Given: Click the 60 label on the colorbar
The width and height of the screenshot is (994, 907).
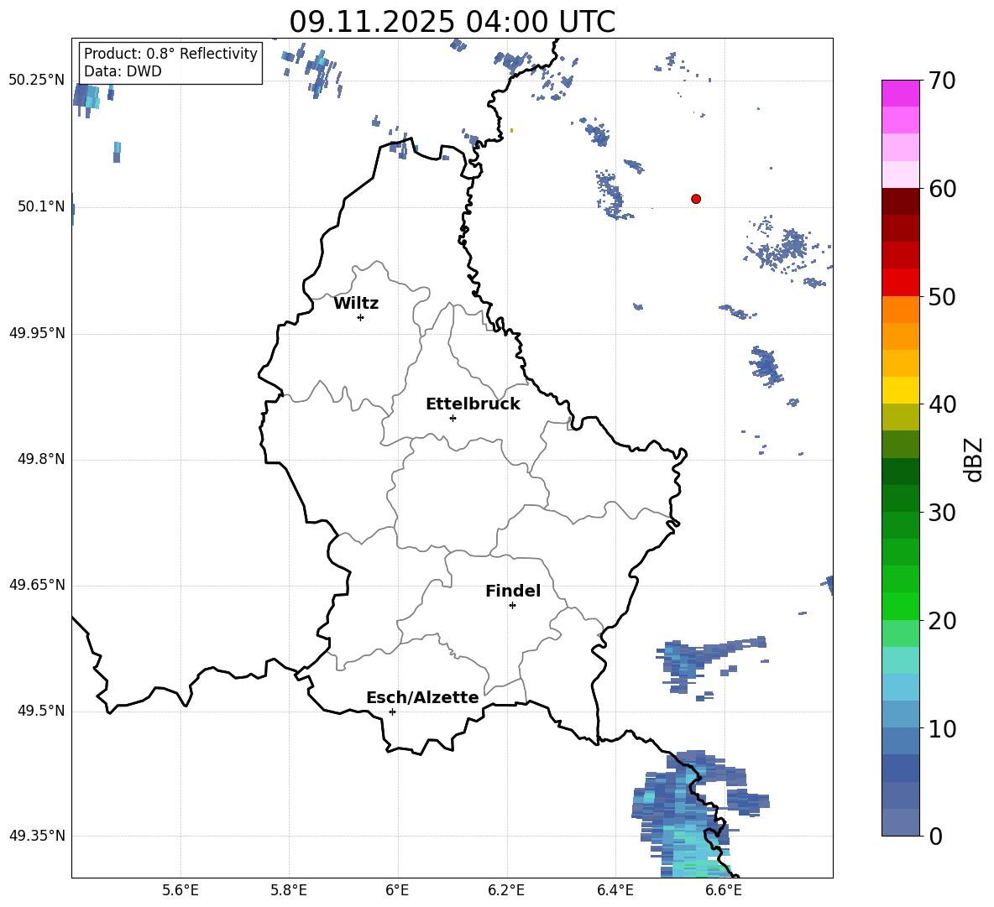Looking at the screenshot, I should (x=942, y=189).
